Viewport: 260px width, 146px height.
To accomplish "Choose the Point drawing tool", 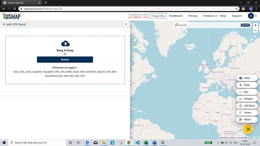I will [x=247, y=85].
